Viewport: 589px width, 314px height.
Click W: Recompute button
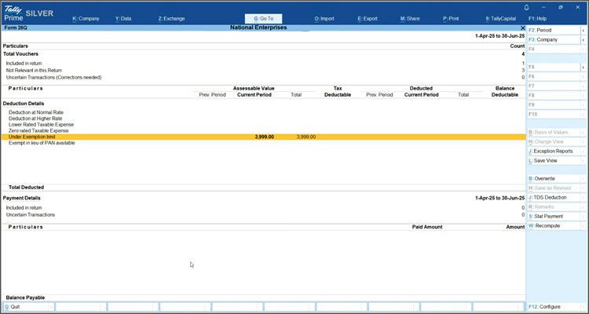554,226
